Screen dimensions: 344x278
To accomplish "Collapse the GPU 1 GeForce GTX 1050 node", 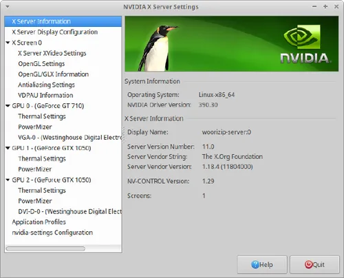I will 8,148.
